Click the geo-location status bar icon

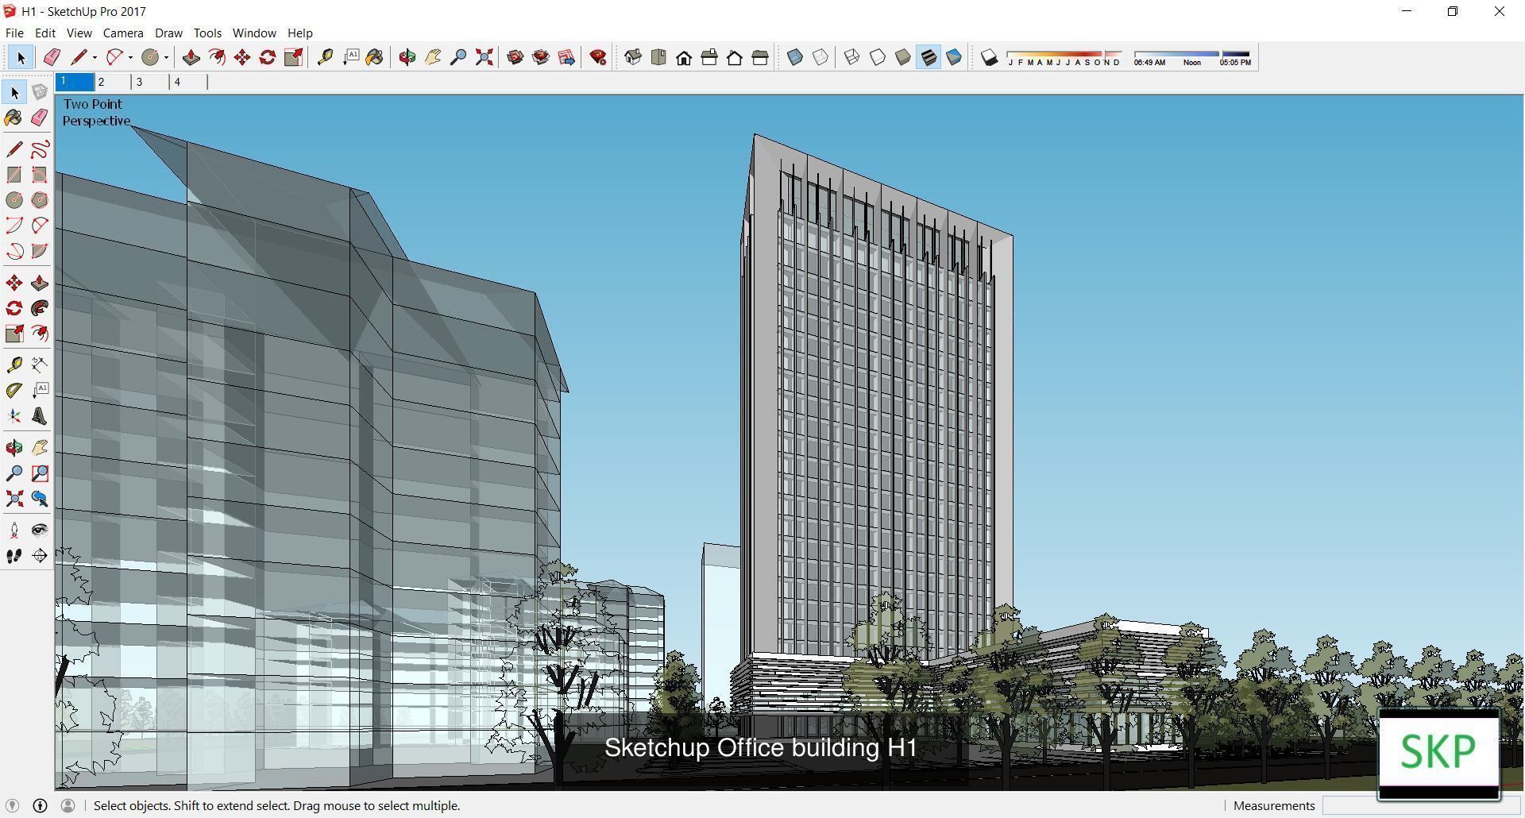click(12, 805)
